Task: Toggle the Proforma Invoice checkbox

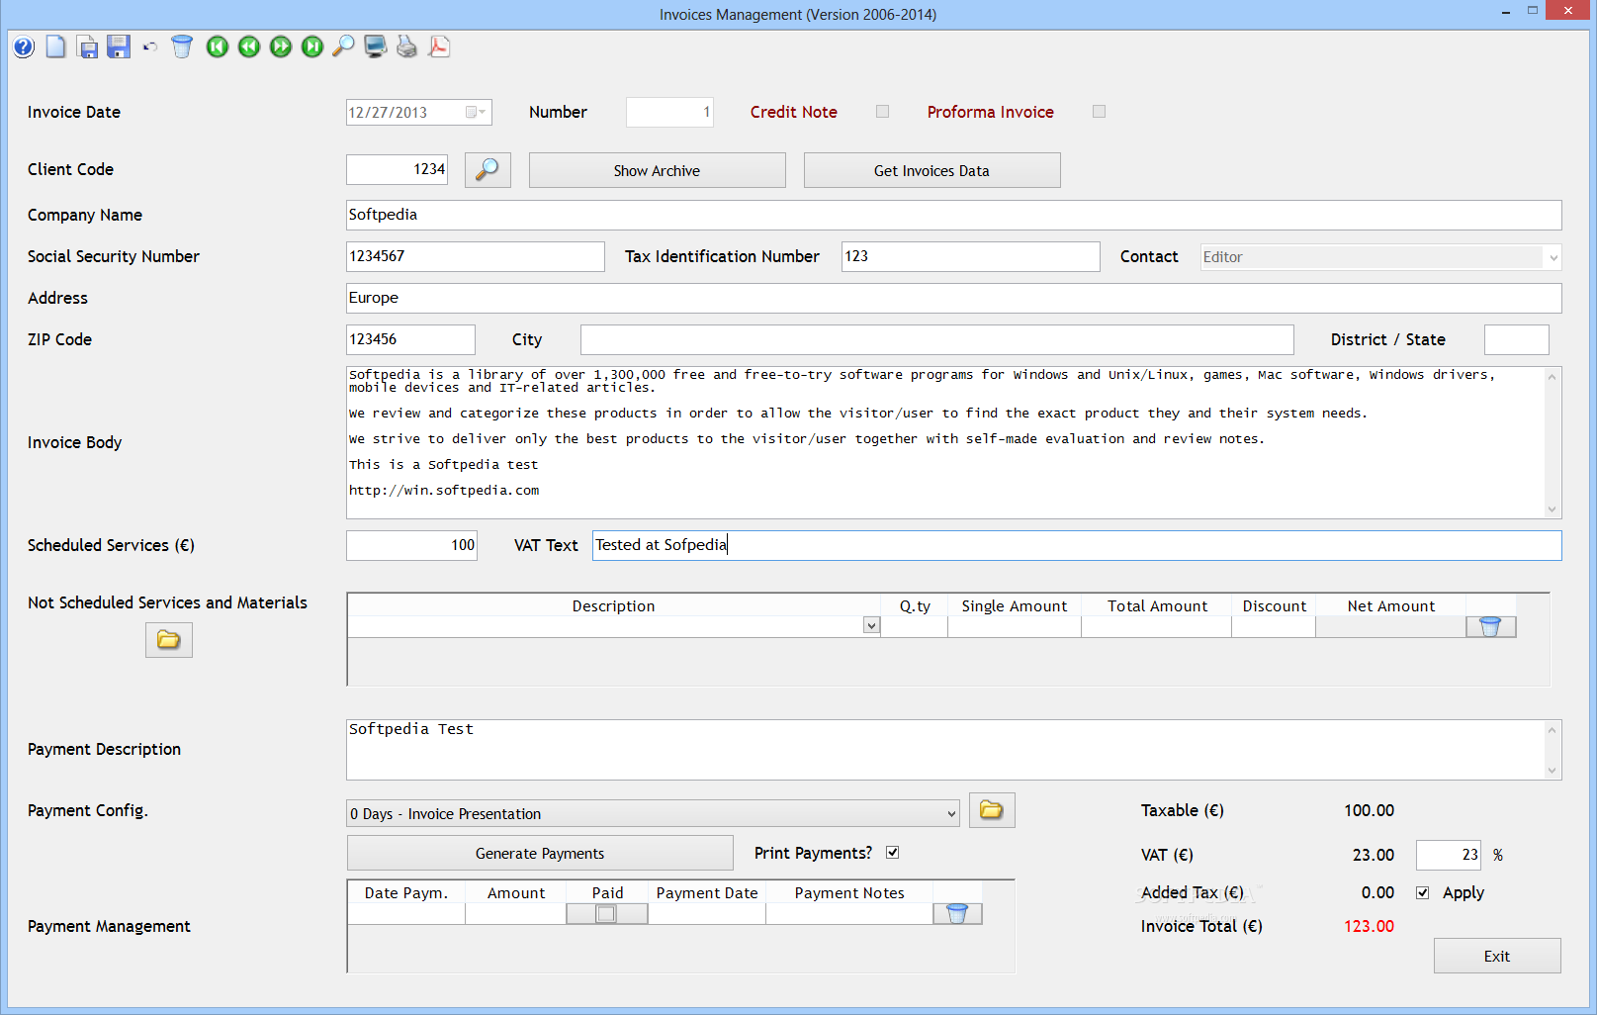Action: point(1099,112)
